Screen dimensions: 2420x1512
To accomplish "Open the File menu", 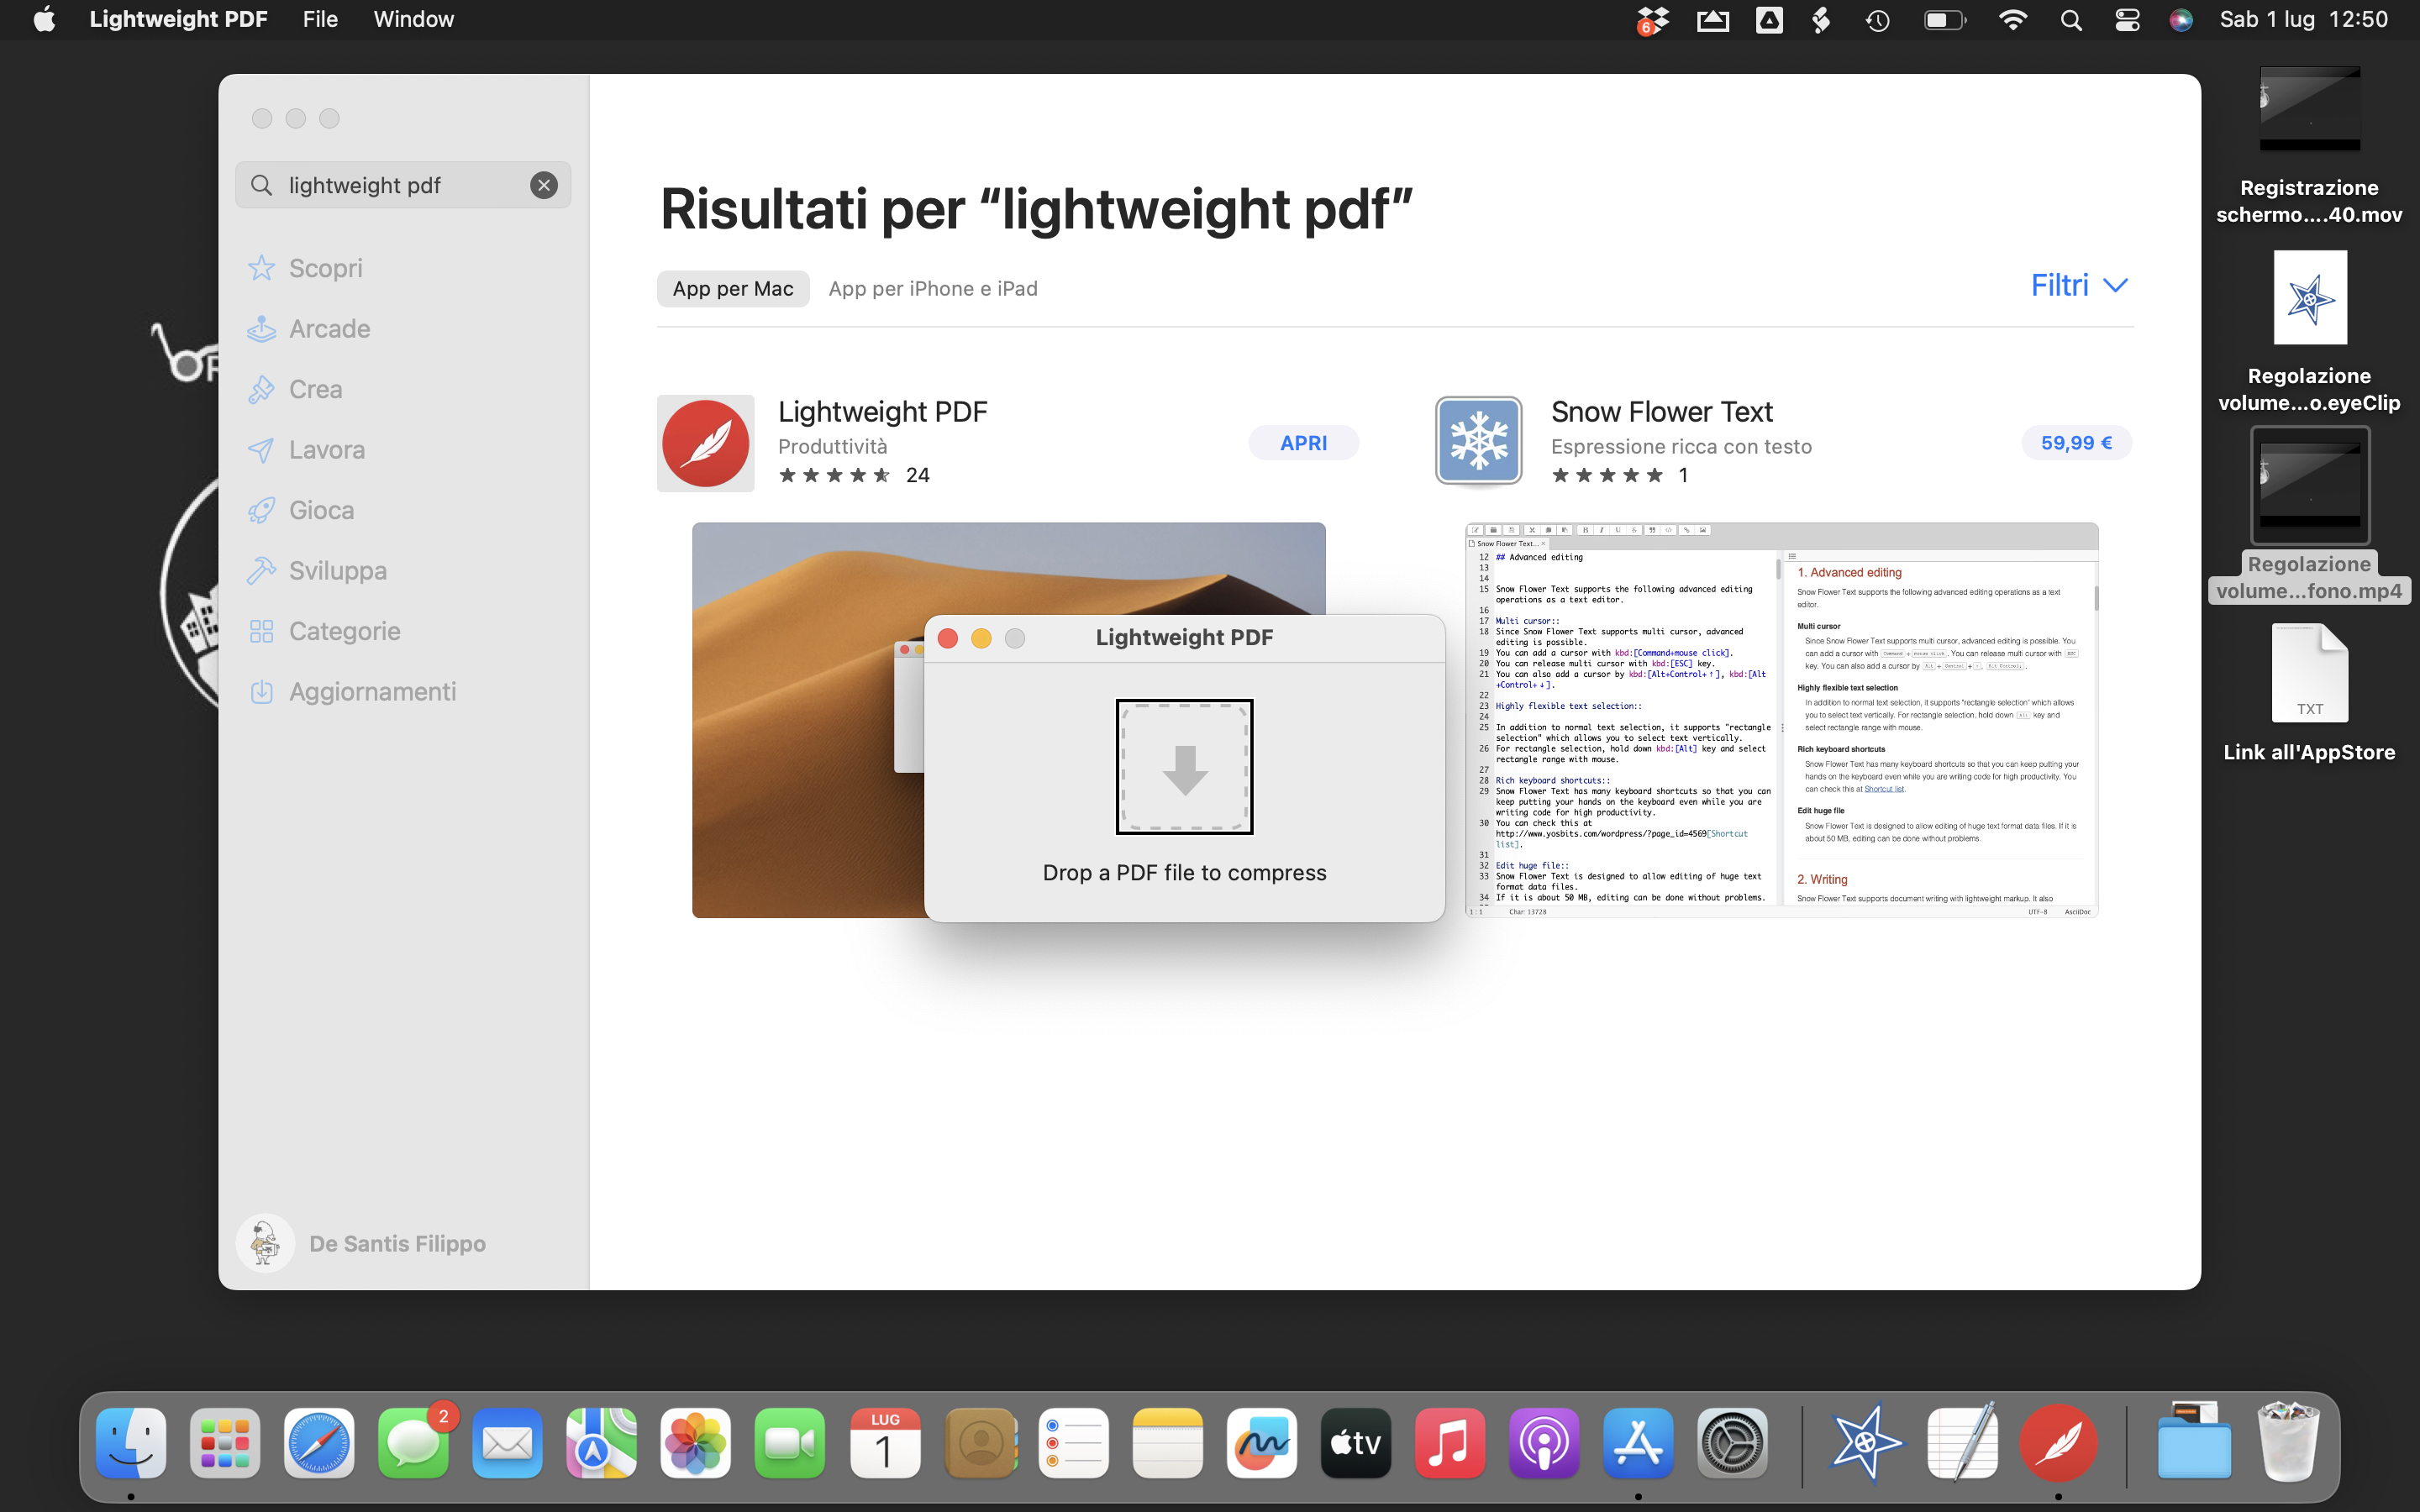I will tap(320, 19).
